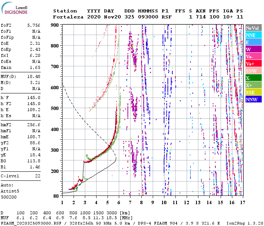Click the Ion2Png 1.3.20 version text
The image size is (264, 226).
(x=245, y=223)
